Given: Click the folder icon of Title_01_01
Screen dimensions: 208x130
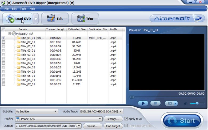Looking at the screenshot, I should (19, 38).
